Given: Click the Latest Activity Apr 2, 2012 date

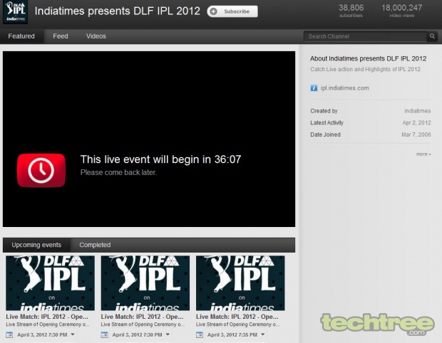Looking at the screenshot, I should coord(416,122).
